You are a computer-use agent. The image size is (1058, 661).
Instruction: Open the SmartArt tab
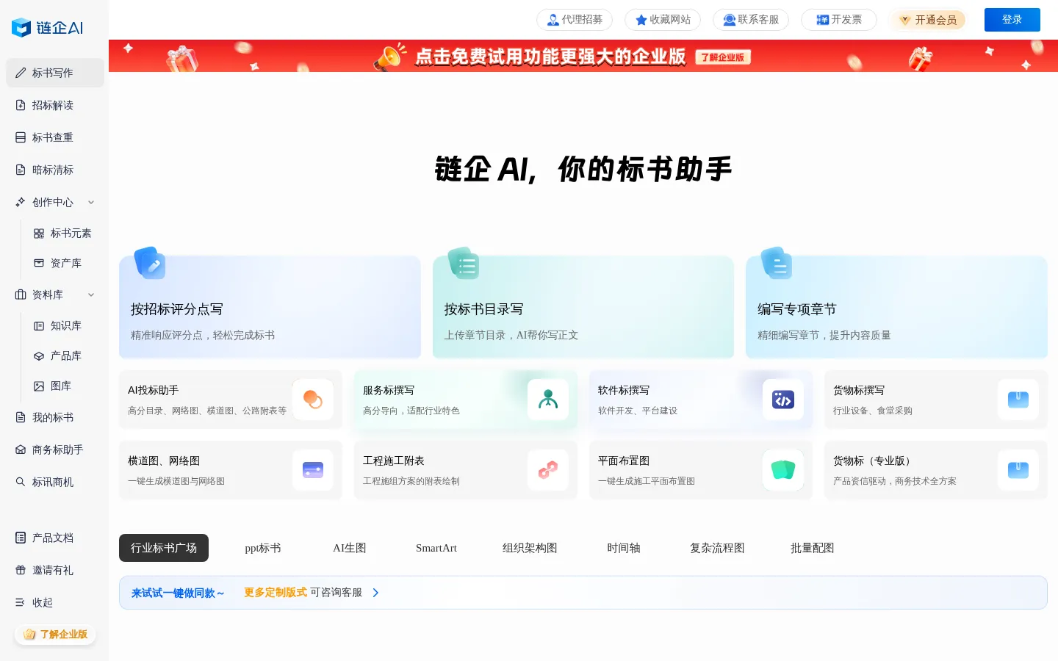coord(436,548)
